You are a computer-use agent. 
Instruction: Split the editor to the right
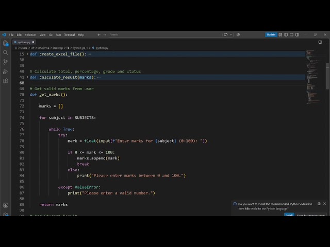pos(320,42)
